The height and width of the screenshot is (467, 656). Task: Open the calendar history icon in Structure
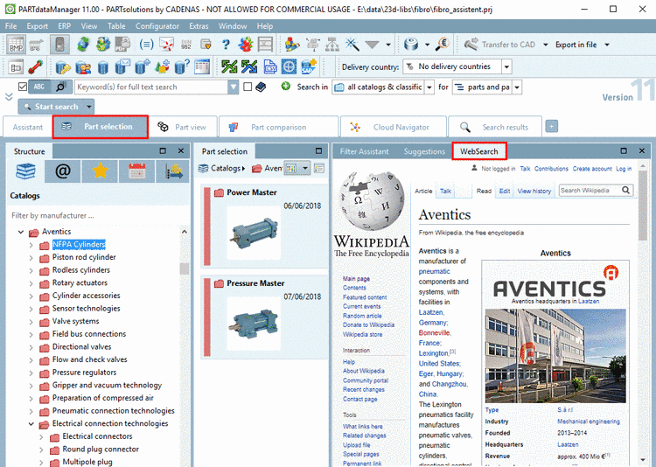136,171
